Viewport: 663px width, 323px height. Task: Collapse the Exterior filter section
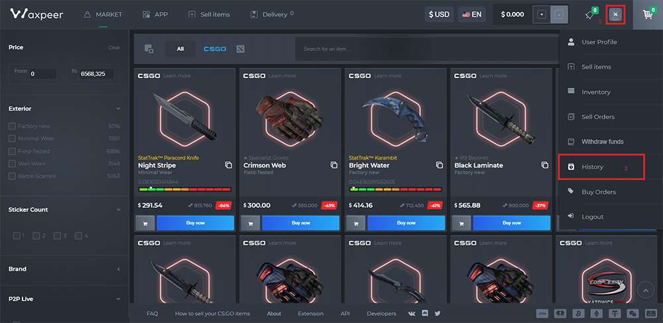click(x=118, y=109)
